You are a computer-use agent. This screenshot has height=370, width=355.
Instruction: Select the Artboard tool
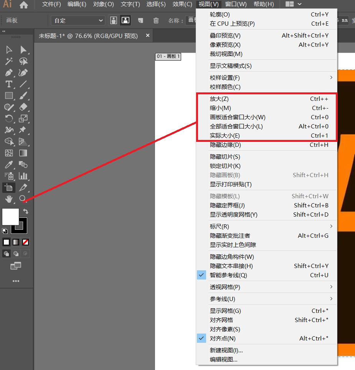point(9,187)
